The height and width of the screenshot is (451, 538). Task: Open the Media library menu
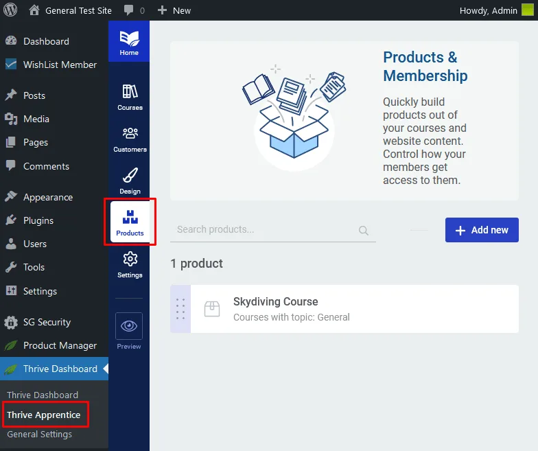54,119
